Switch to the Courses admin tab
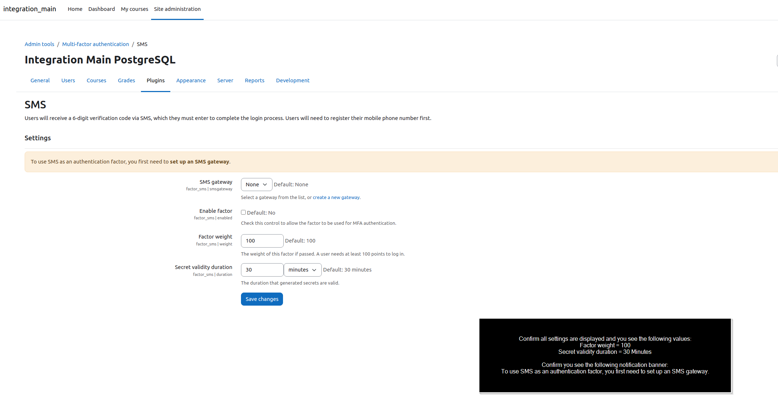This screenshot has height=418, width=778. pos(96,80)
